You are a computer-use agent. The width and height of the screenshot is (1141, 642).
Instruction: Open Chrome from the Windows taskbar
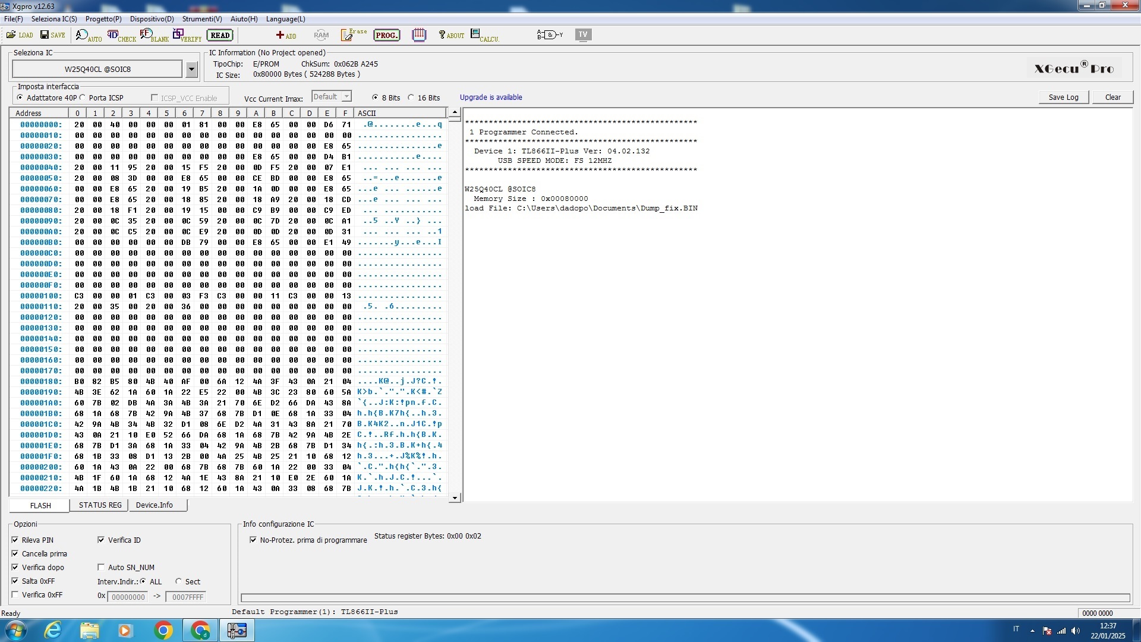click(163, 630)
